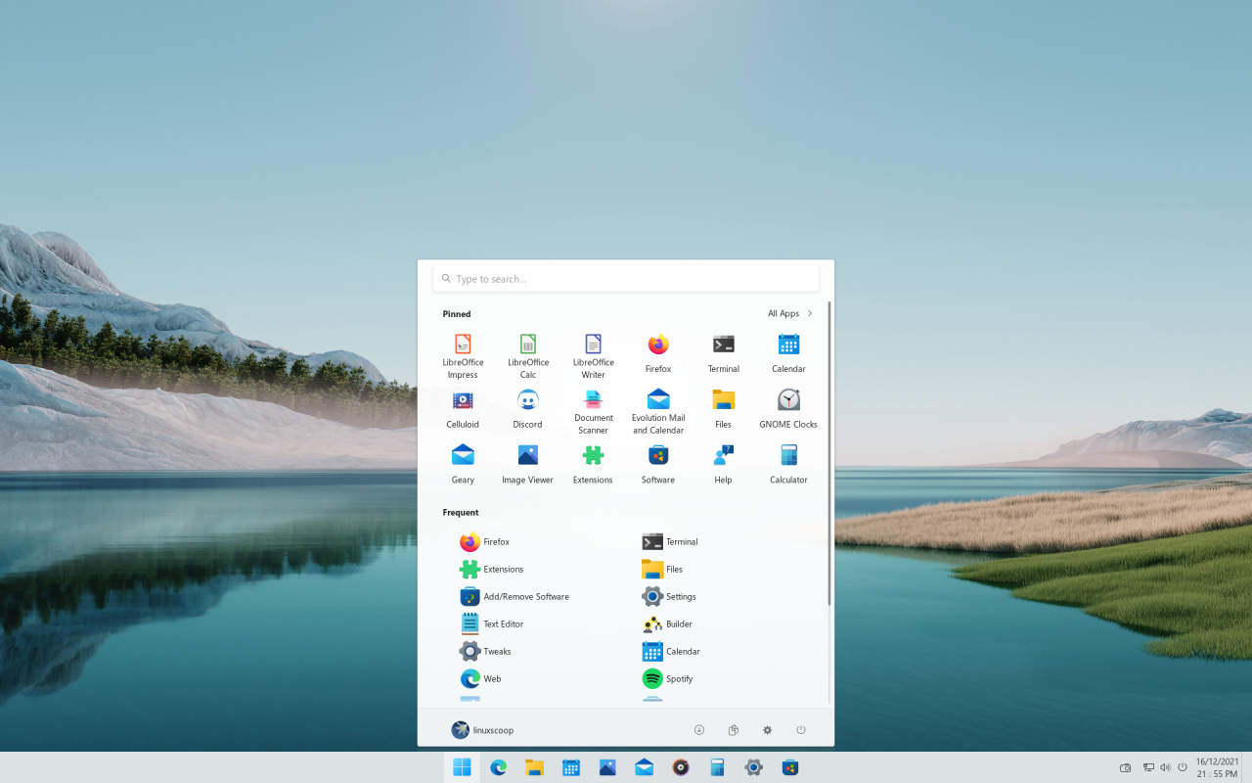
Task: Click power icon in system tray
Action: point(1183,767)
